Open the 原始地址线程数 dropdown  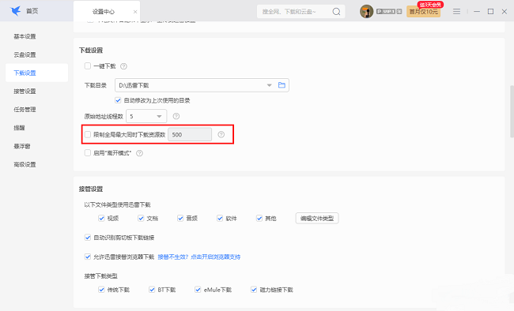[x=146, y=116]
